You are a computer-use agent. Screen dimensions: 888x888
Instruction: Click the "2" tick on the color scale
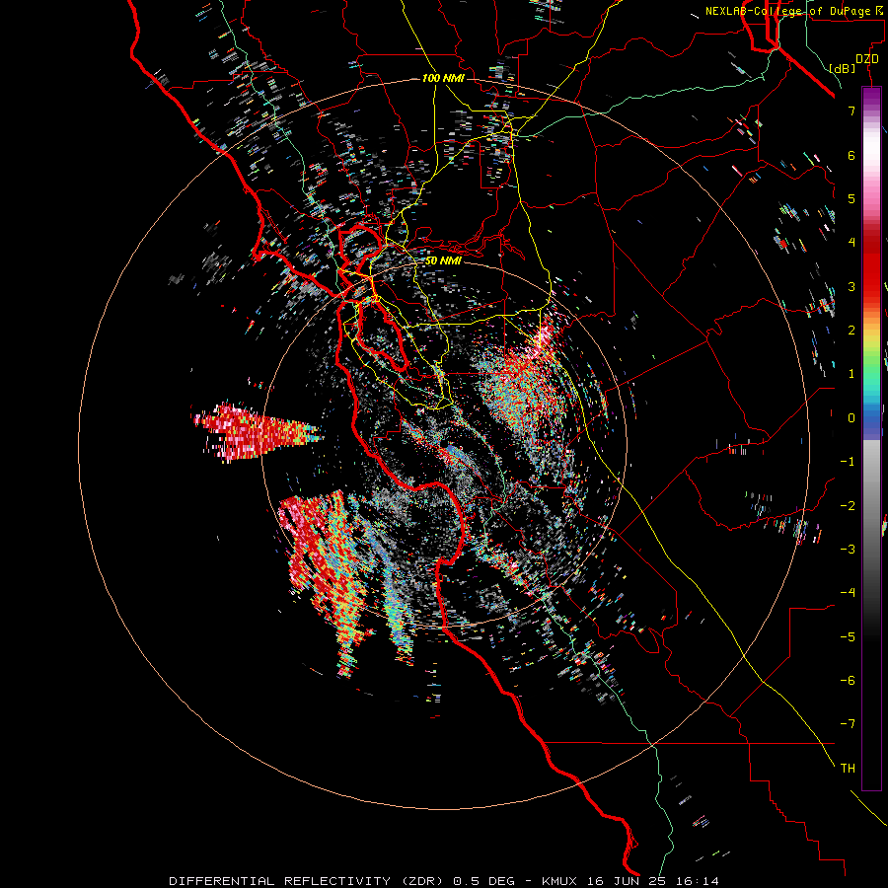point(851,331)
